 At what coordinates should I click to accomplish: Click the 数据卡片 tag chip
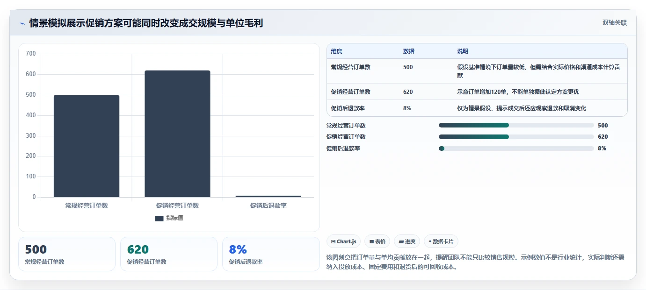click(x=441, y=241)
